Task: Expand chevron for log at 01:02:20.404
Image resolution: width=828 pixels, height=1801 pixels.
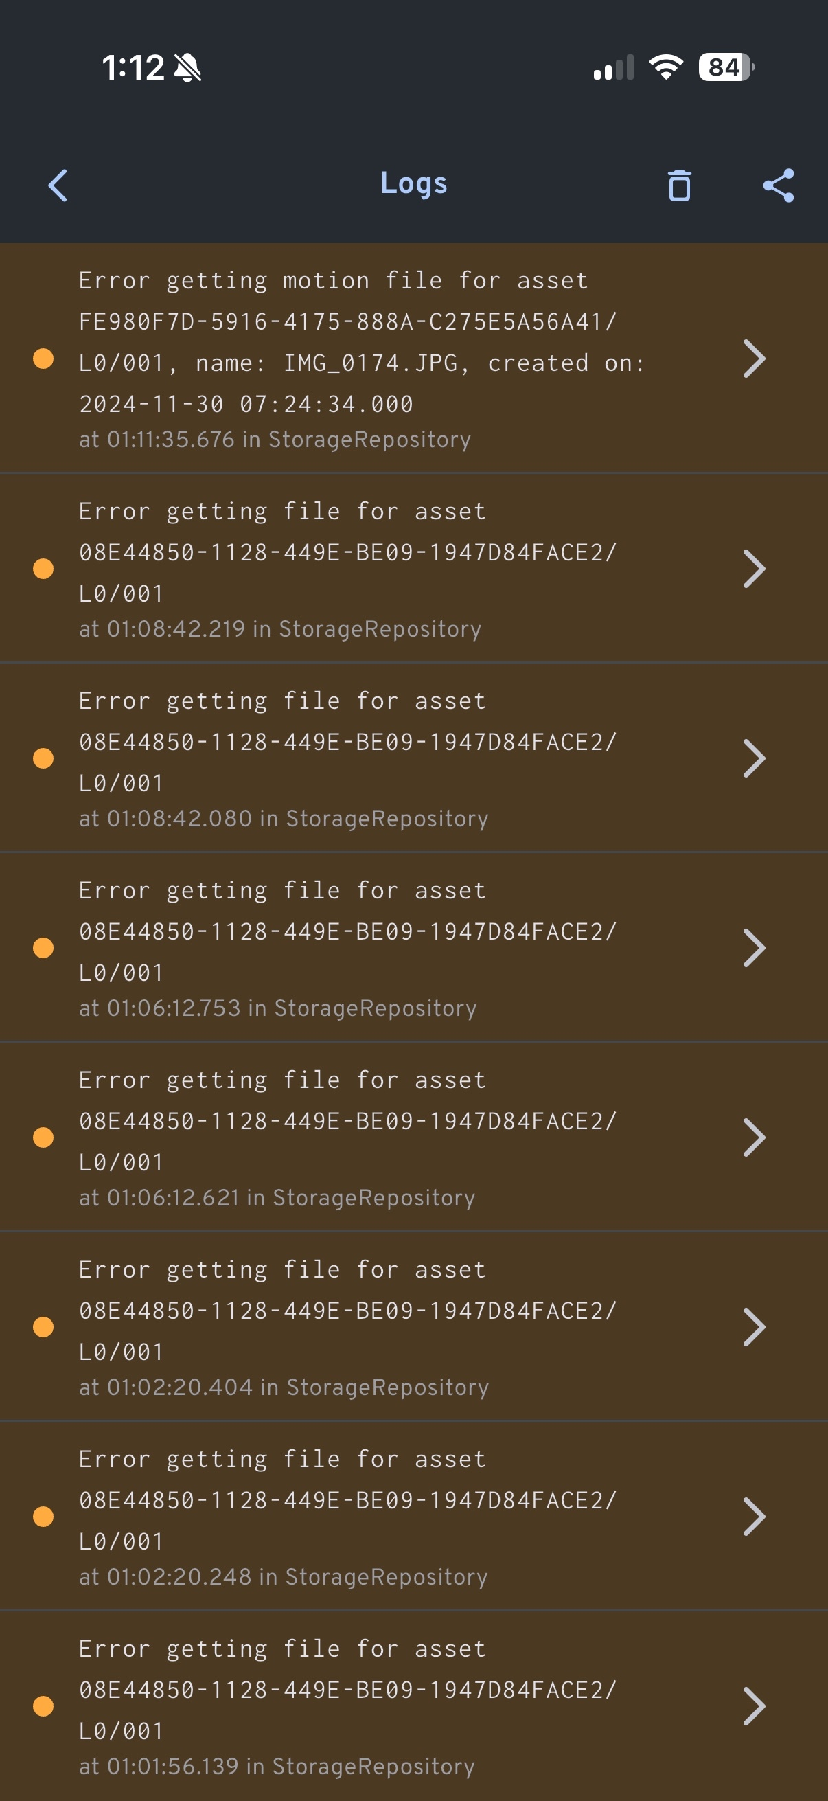Action: 754,1327
